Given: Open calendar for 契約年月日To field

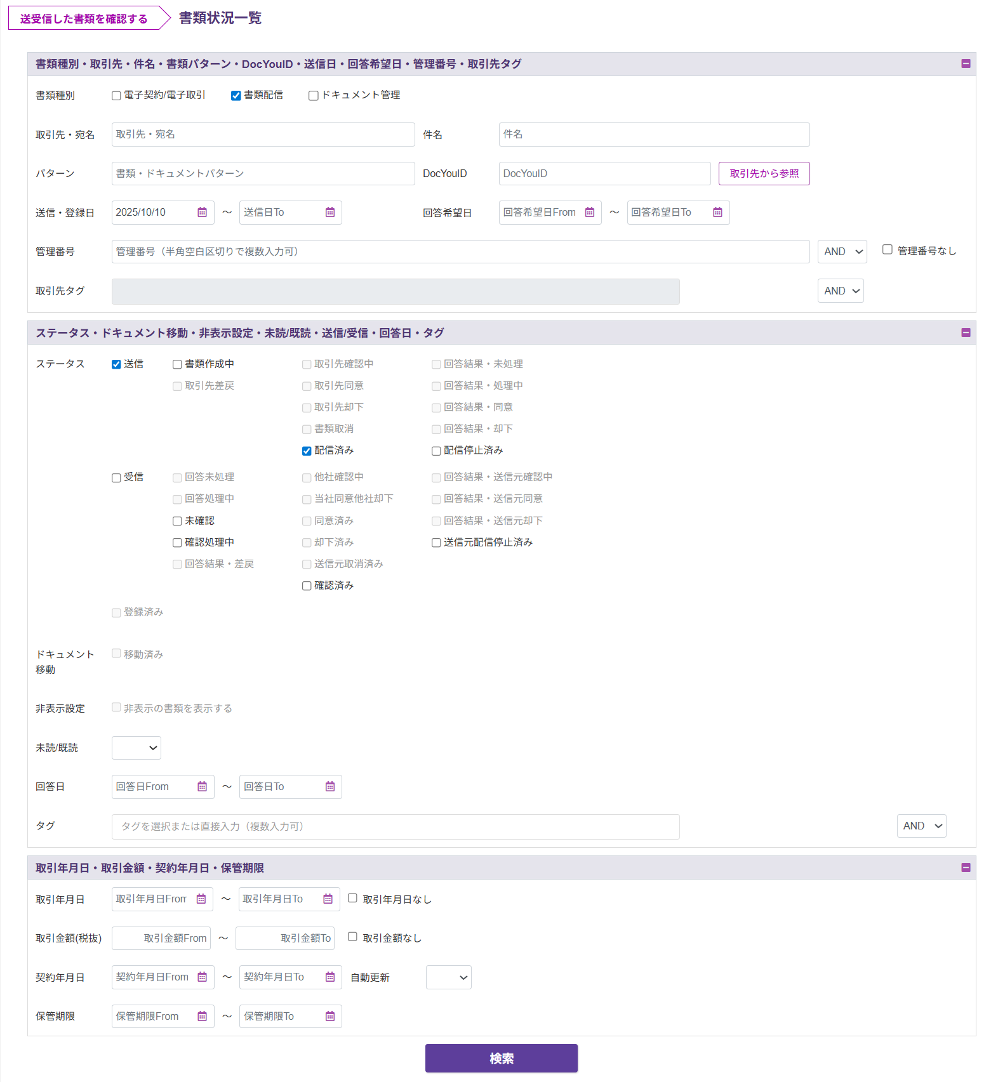Looking at the screenshot, I should coord(329,977).
